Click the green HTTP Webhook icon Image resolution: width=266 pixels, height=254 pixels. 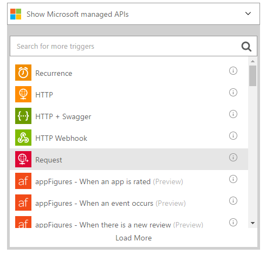tap(23, 138)
